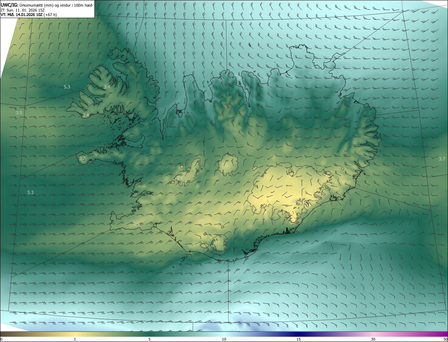Click the "5" tick label of the color scale
The height and width of the screenshot is (342, 448).
pos(149,339)
